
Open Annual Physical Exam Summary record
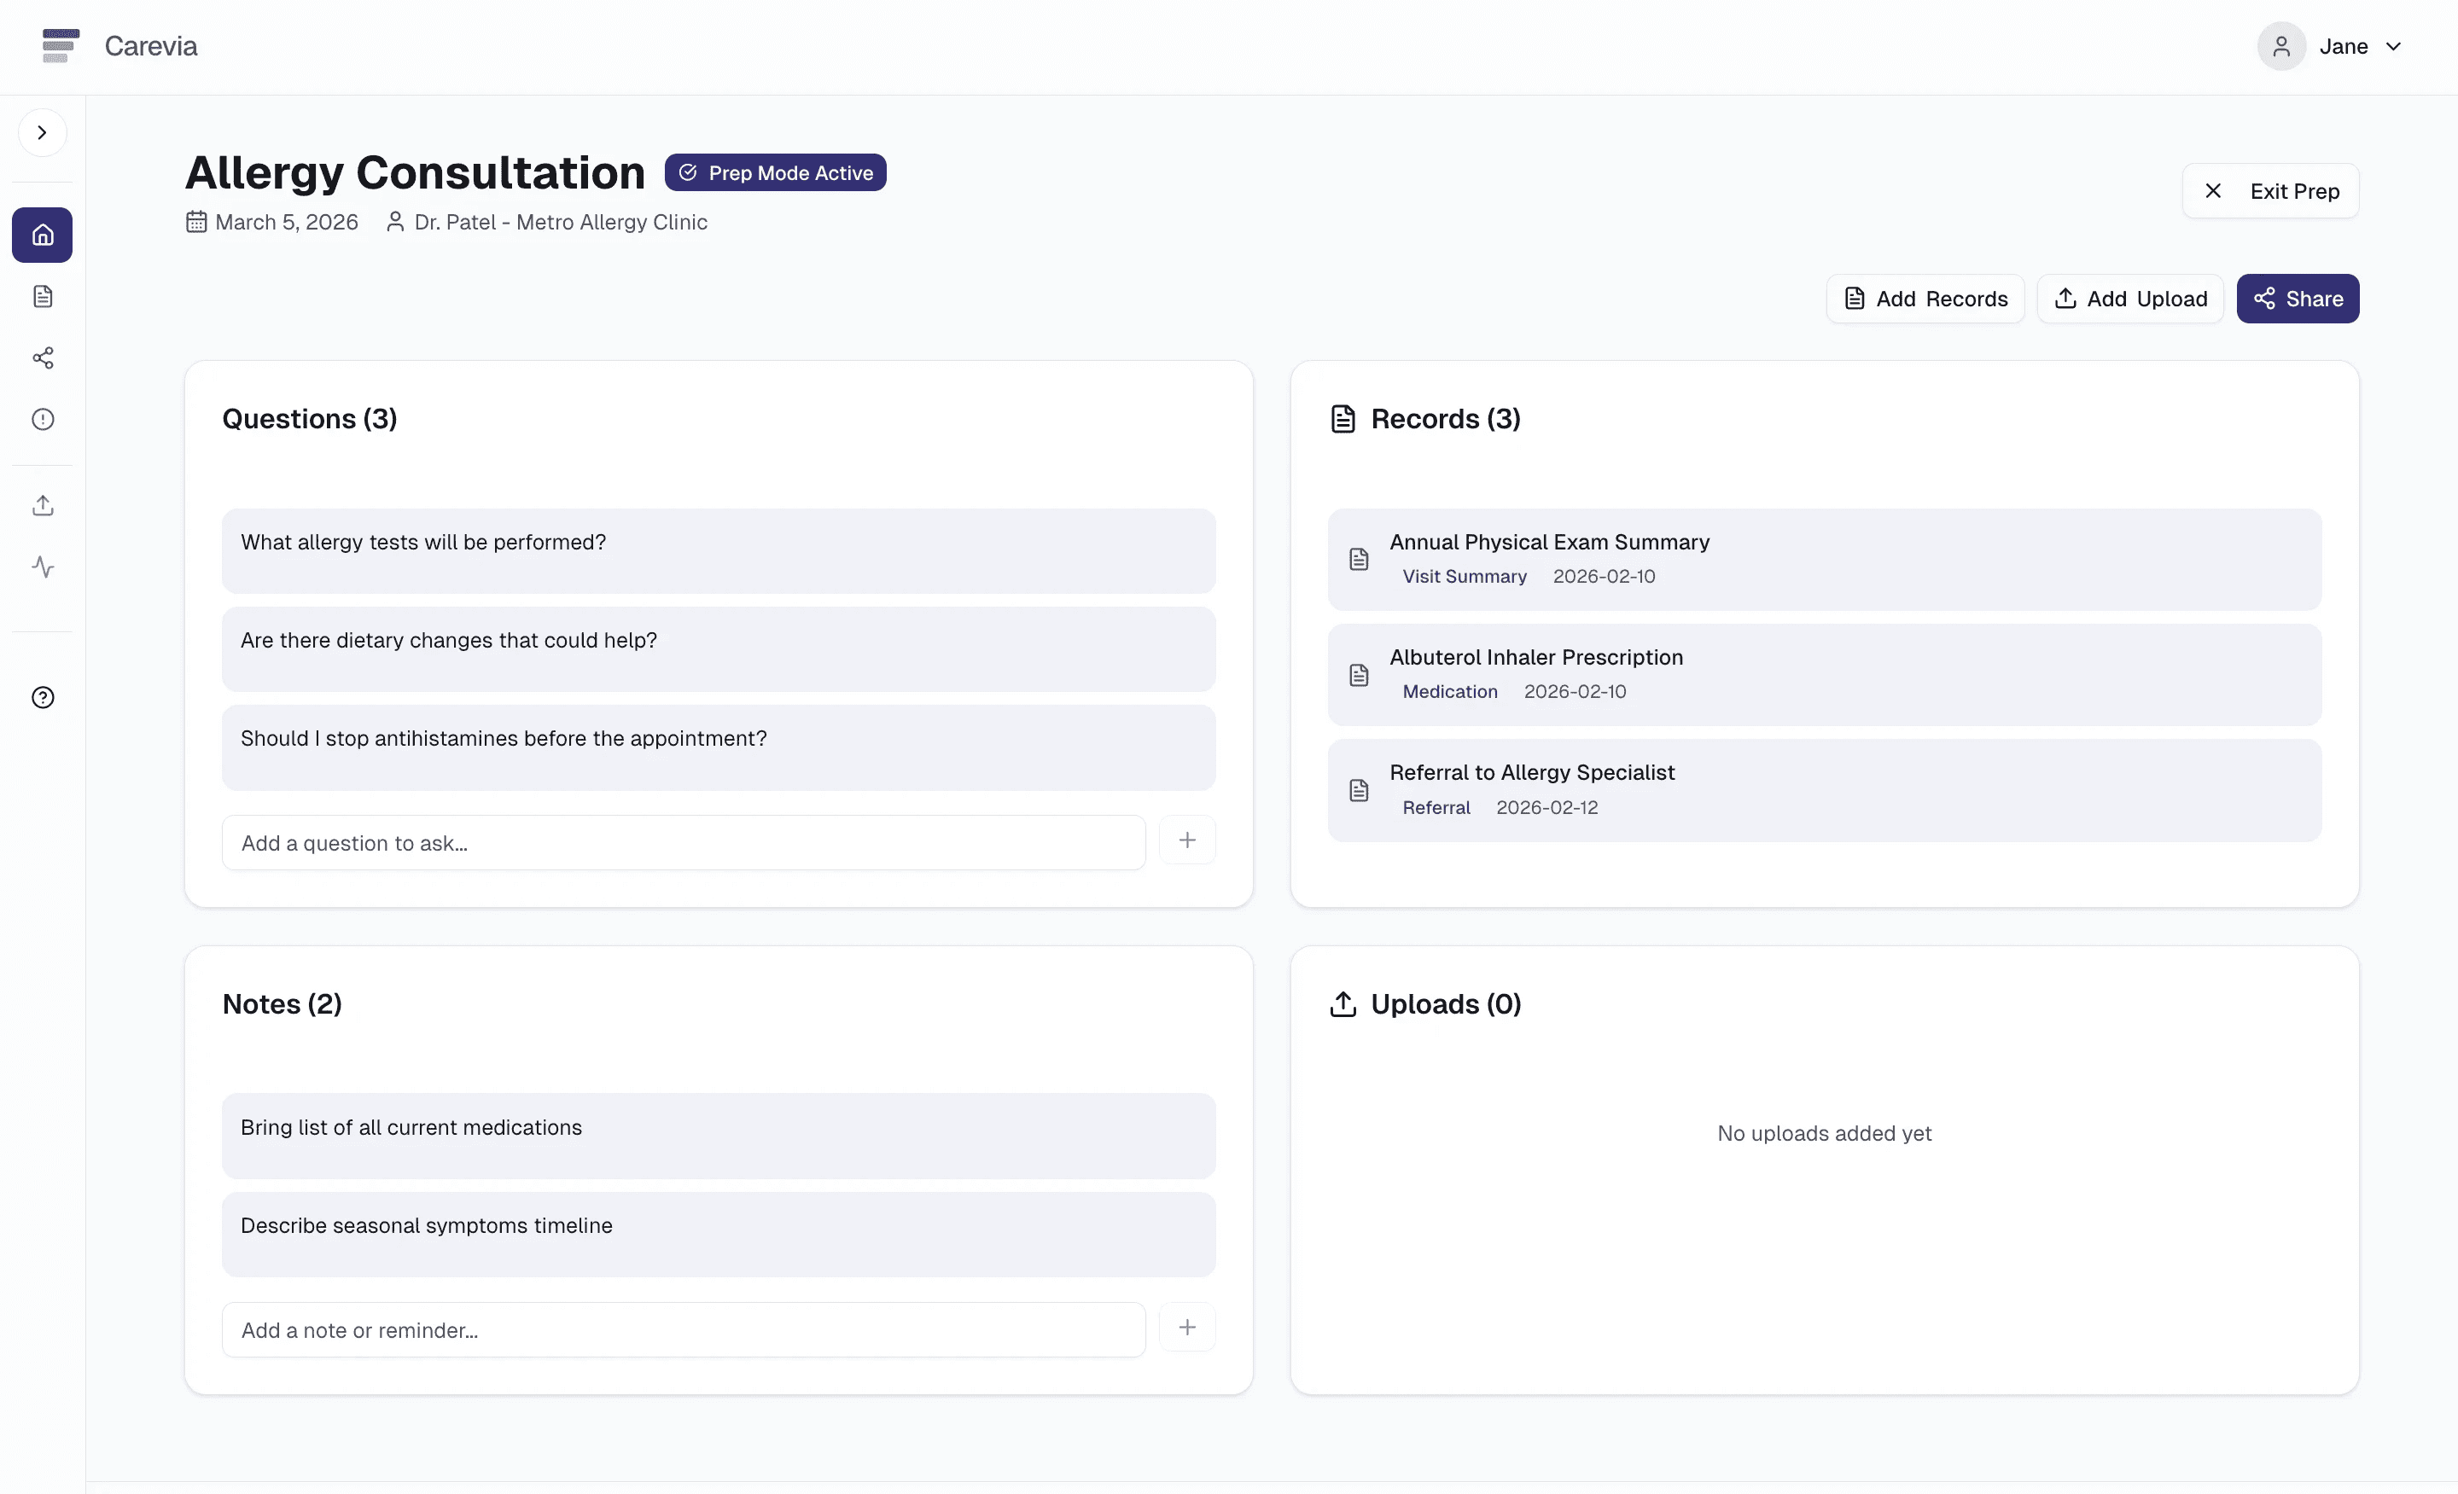[x=1824, y=560]
